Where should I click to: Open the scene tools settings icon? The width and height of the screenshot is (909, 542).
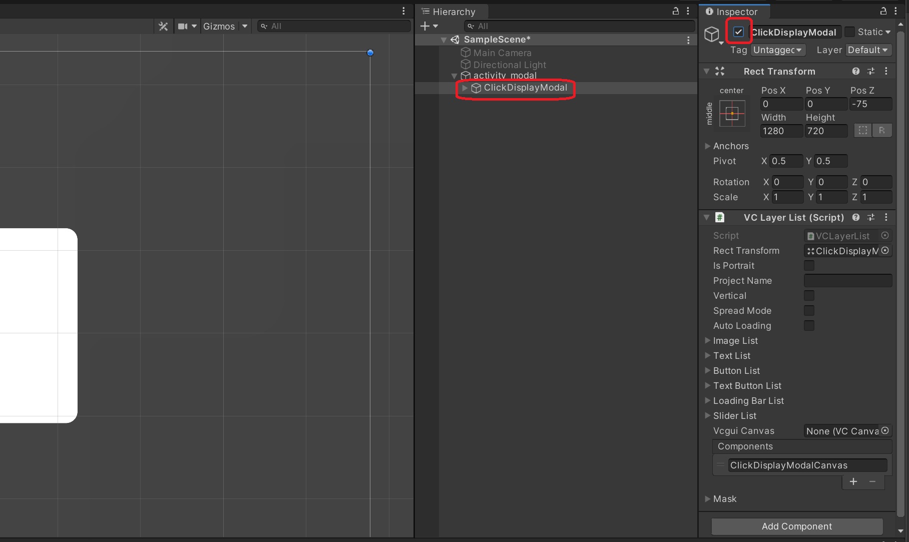pos(163,27)
